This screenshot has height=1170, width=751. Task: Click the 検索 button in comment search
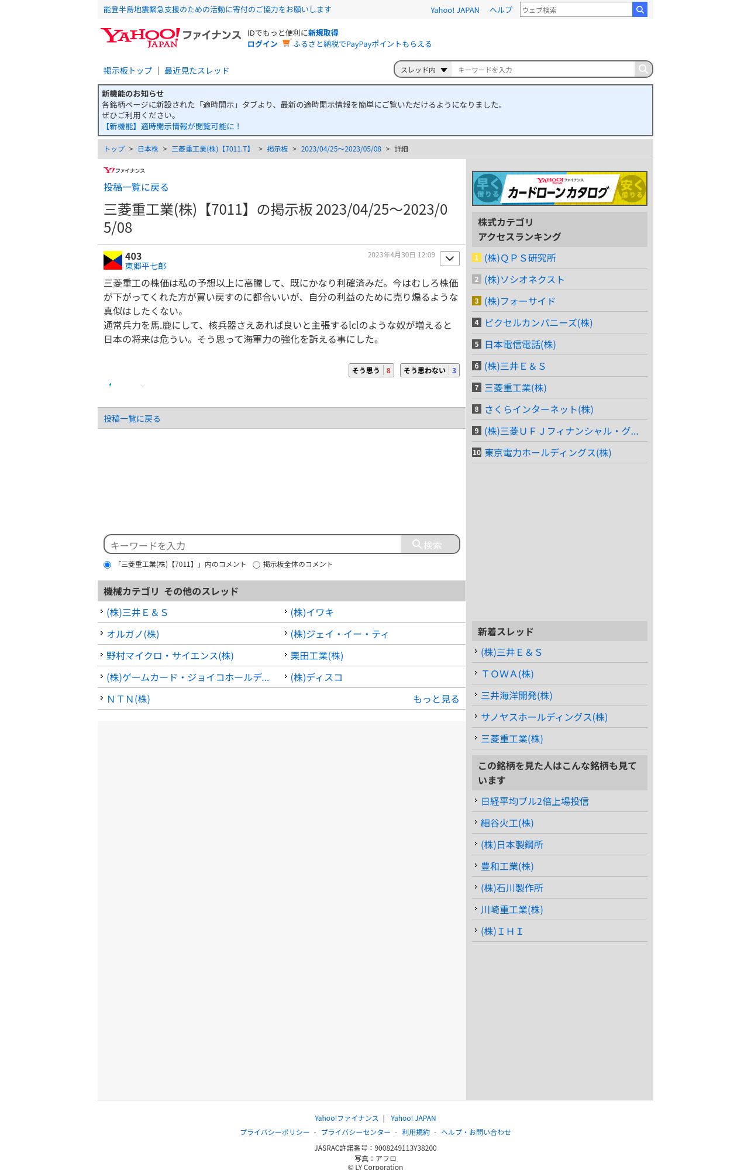[x=430, y=544]
